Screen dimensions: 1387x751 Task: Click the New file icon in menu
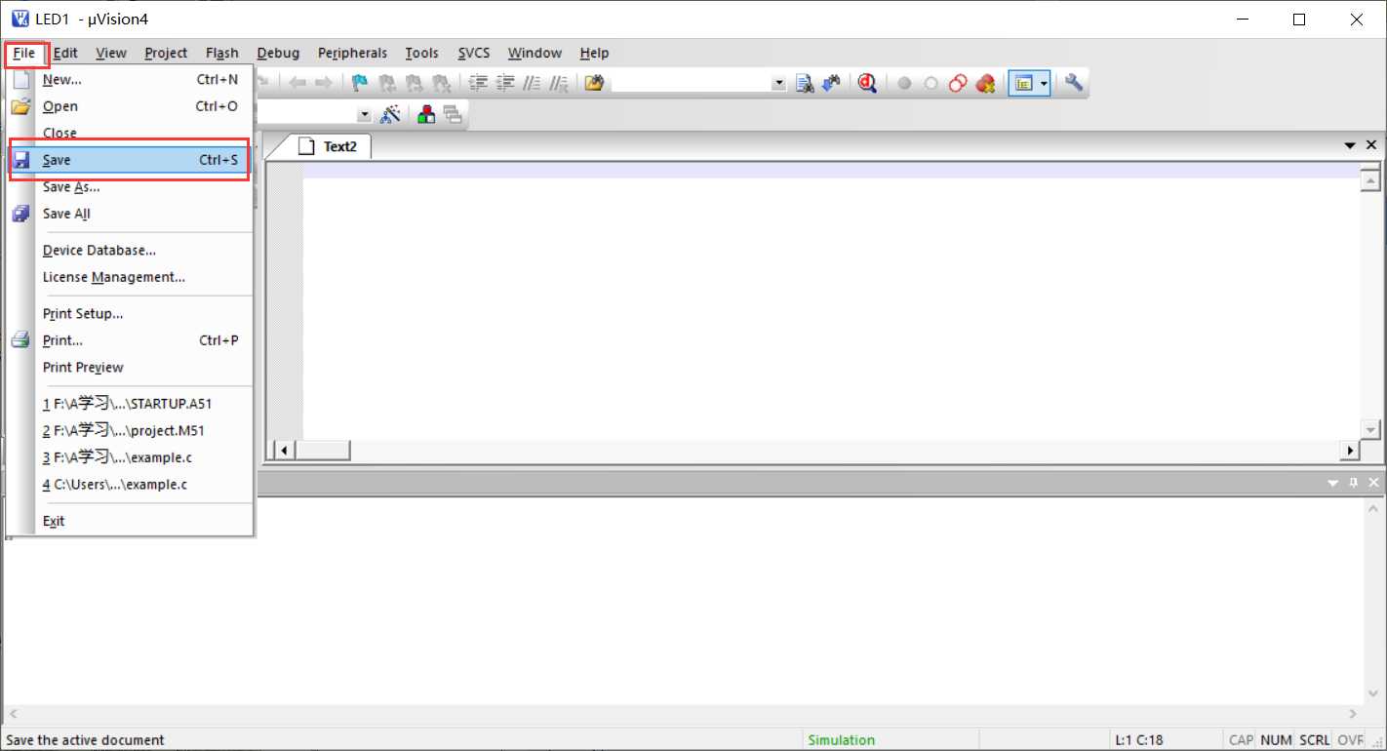pyautogui.click(x=21, y=80)
